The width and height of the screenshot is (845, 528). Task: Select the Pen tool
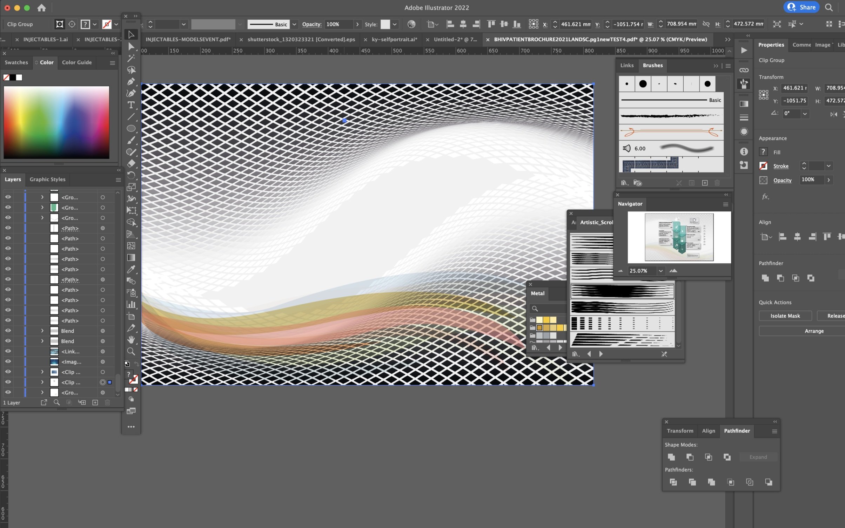click(x=131, y=82)
